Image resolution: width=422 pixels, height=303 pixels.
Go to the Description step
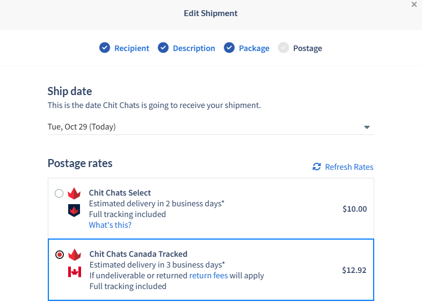[194, 48]
